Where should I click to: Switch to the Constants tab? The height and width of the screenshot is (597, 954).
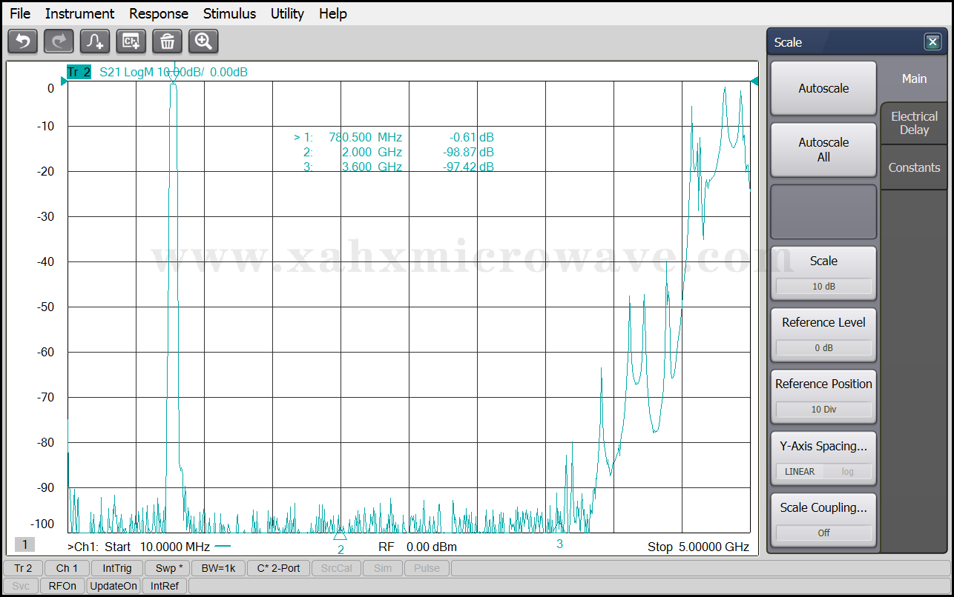coord(914,167)
